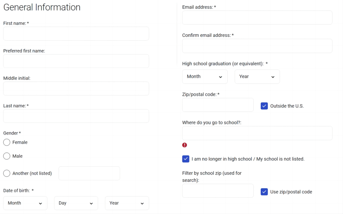Open the date of birth Month dropdown
343x214 pixels.
click(25, 203)
